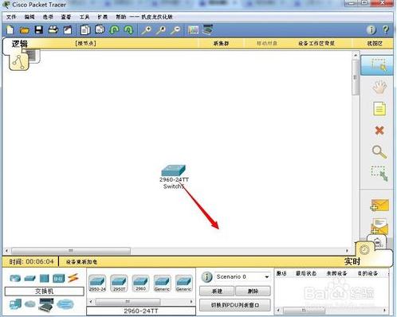397x317 pixels.
Task: Pick the Place Note tool
Action: tap(379, 108)
